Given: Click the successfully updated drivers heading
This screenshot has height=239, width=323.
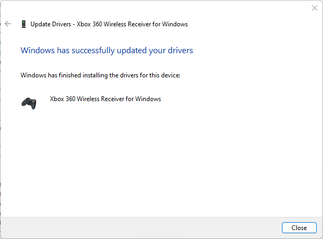Looking at the screenshot, I should [x=106, y=51].
